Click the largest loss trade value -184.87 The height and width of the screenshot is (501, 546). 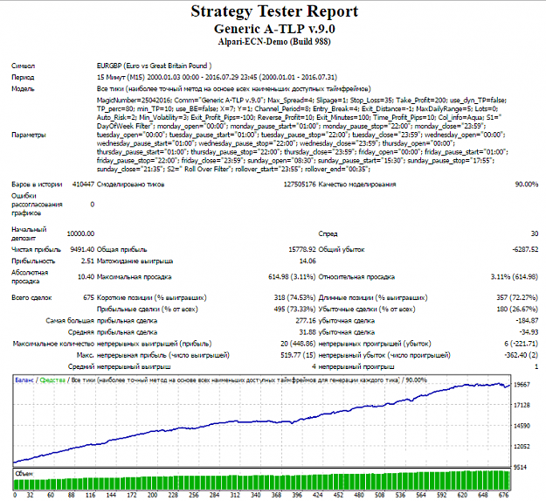[528, 321]
